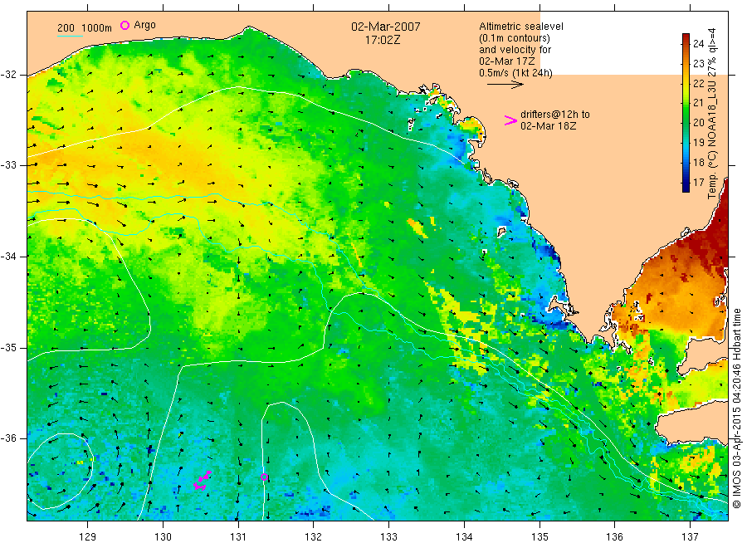Image resolution: width=747 pixels, height=548 pixels.
Task: Click the 24 label on temperature scale
Action: point(698,43)
